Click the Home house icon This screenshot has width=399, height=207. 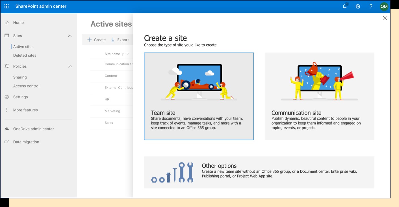click(x=7, y=23)
